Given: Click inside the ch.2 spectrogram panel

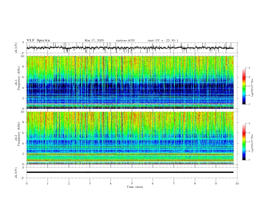Looking at the screenshot, I should click(130, 138).
